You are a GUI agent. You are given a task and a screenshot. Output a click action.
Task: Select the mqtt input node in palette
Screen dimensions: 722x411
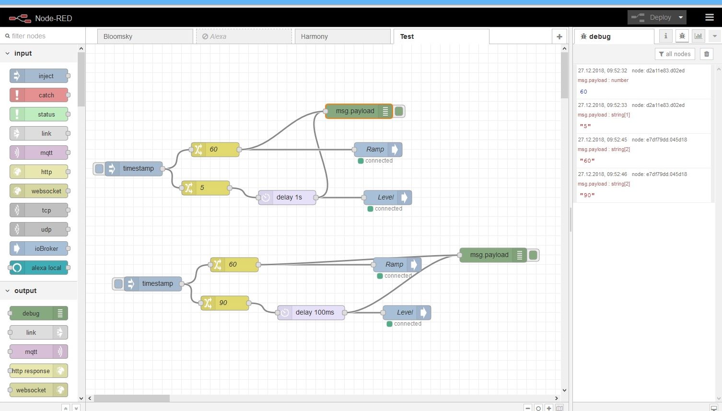pyautogui.click(x=39, y=153)
